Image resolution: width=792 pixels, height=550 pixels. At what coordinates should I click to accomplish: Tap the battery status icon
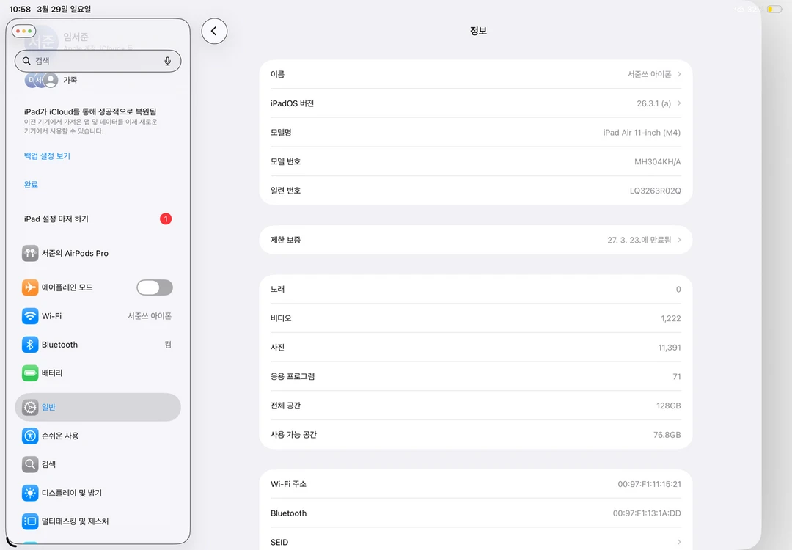pos(774,9)
